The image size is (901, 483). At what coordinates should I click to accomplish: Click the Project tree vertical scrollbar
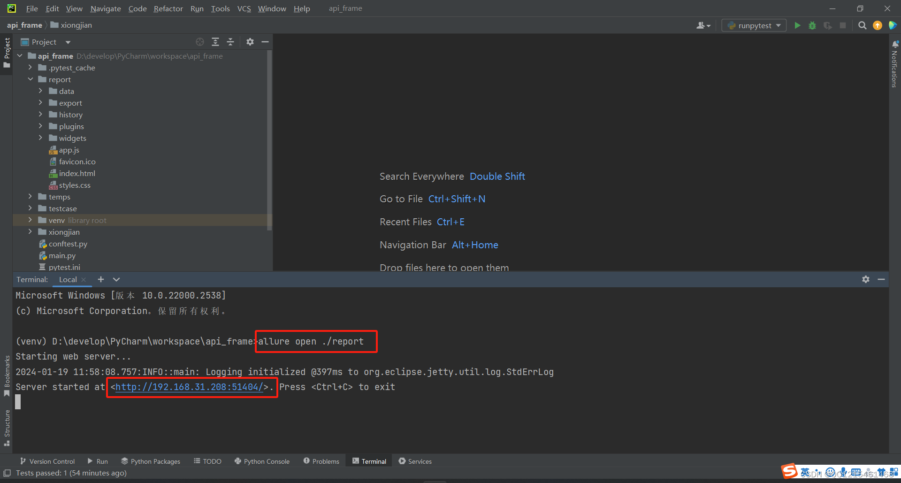pos(269,141)
